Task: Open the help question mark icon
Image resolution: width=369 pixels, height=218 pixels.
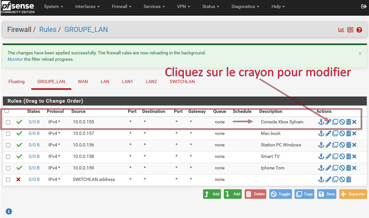Action: click(x=359, y=30)
